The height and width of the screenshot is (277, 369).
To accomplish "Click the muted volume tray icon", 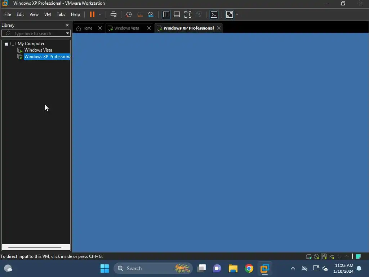I will coord(325,268).
